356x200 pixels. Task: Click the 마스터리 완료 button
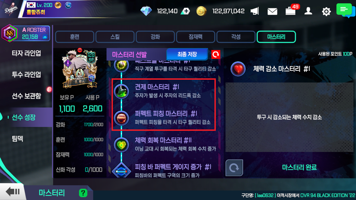click(x=299, y=167)
